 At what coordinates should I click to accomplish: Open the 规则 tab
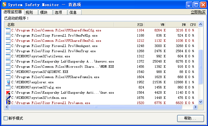click(31, 12)
